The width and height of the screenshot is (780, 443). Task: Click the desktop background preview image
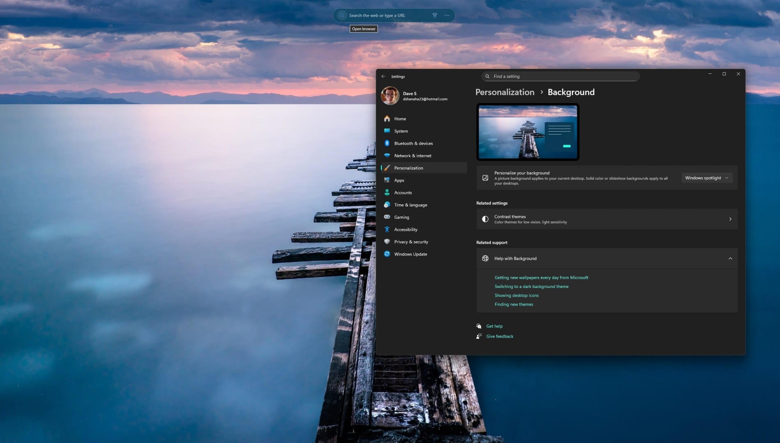[528, 132]
